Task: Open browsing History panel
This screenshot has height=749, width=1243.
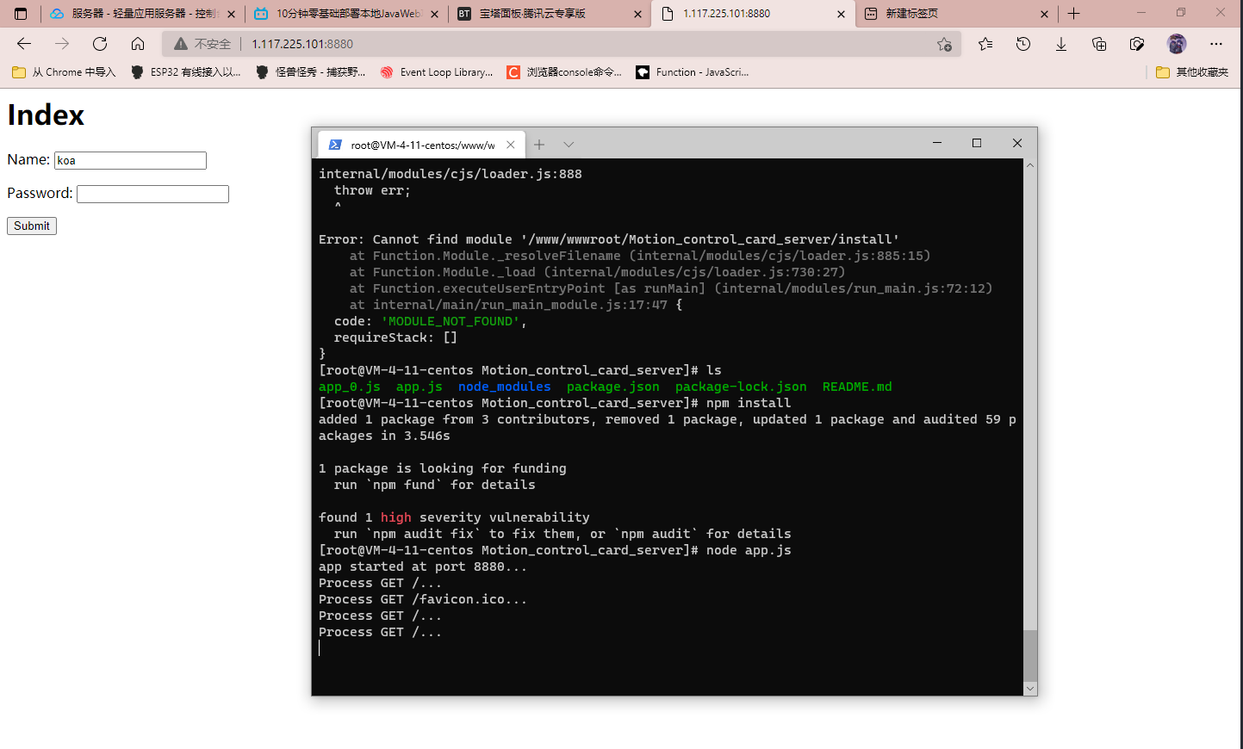Action: [x=1023, y=44]
